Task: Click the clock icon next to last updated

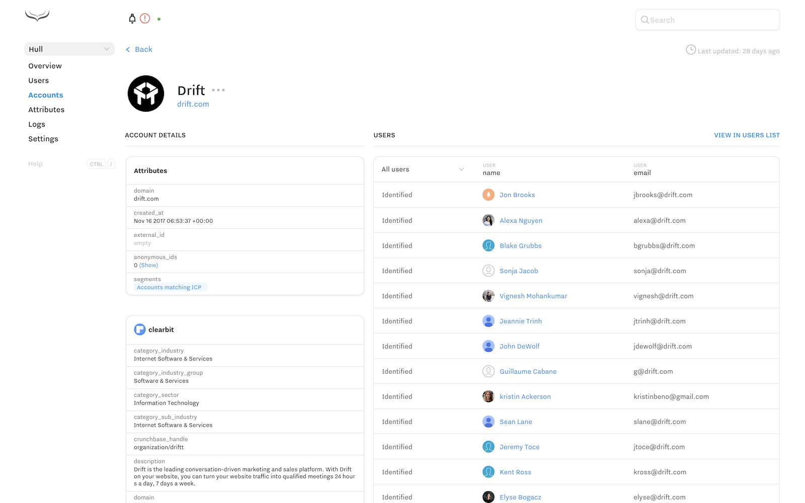Action: pyautogui.click(x=691, y=50)
